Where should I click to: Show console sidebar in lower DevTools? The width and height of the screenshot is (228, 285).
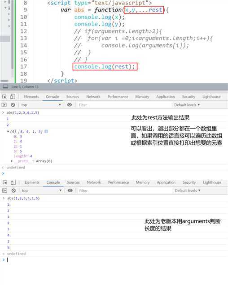(4, 190)
